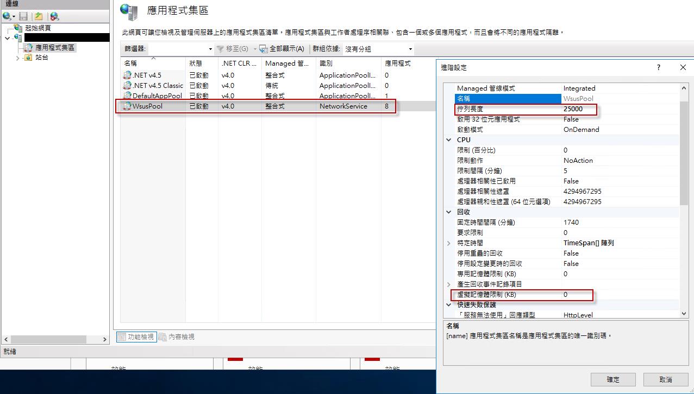Expand the 站台 tree node
Viewport: 694px width, 394px height.
(17, 58)
